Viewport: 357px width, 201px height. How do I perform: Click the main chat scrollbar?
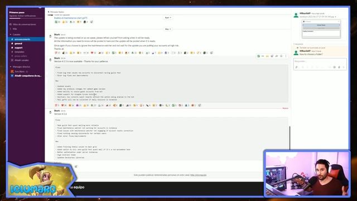click(290, 138)
